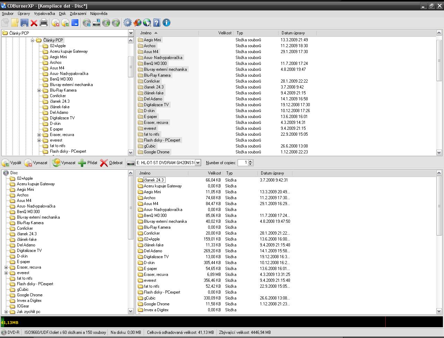444x338 pixels.
Task: Show disc information via the disc info icon
Action: 87,23
